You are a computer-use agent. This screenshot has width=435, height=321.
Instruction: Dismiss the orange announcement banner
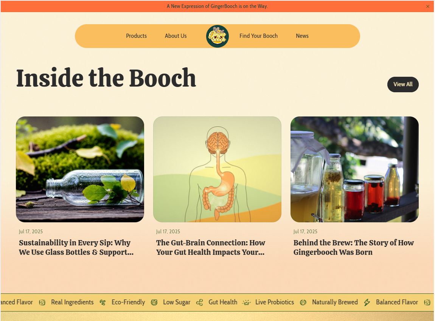coord(427,6)
